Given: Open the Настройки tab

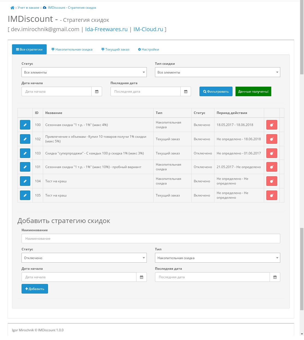Looking at the screenshot, I should (x=148, y=49).
